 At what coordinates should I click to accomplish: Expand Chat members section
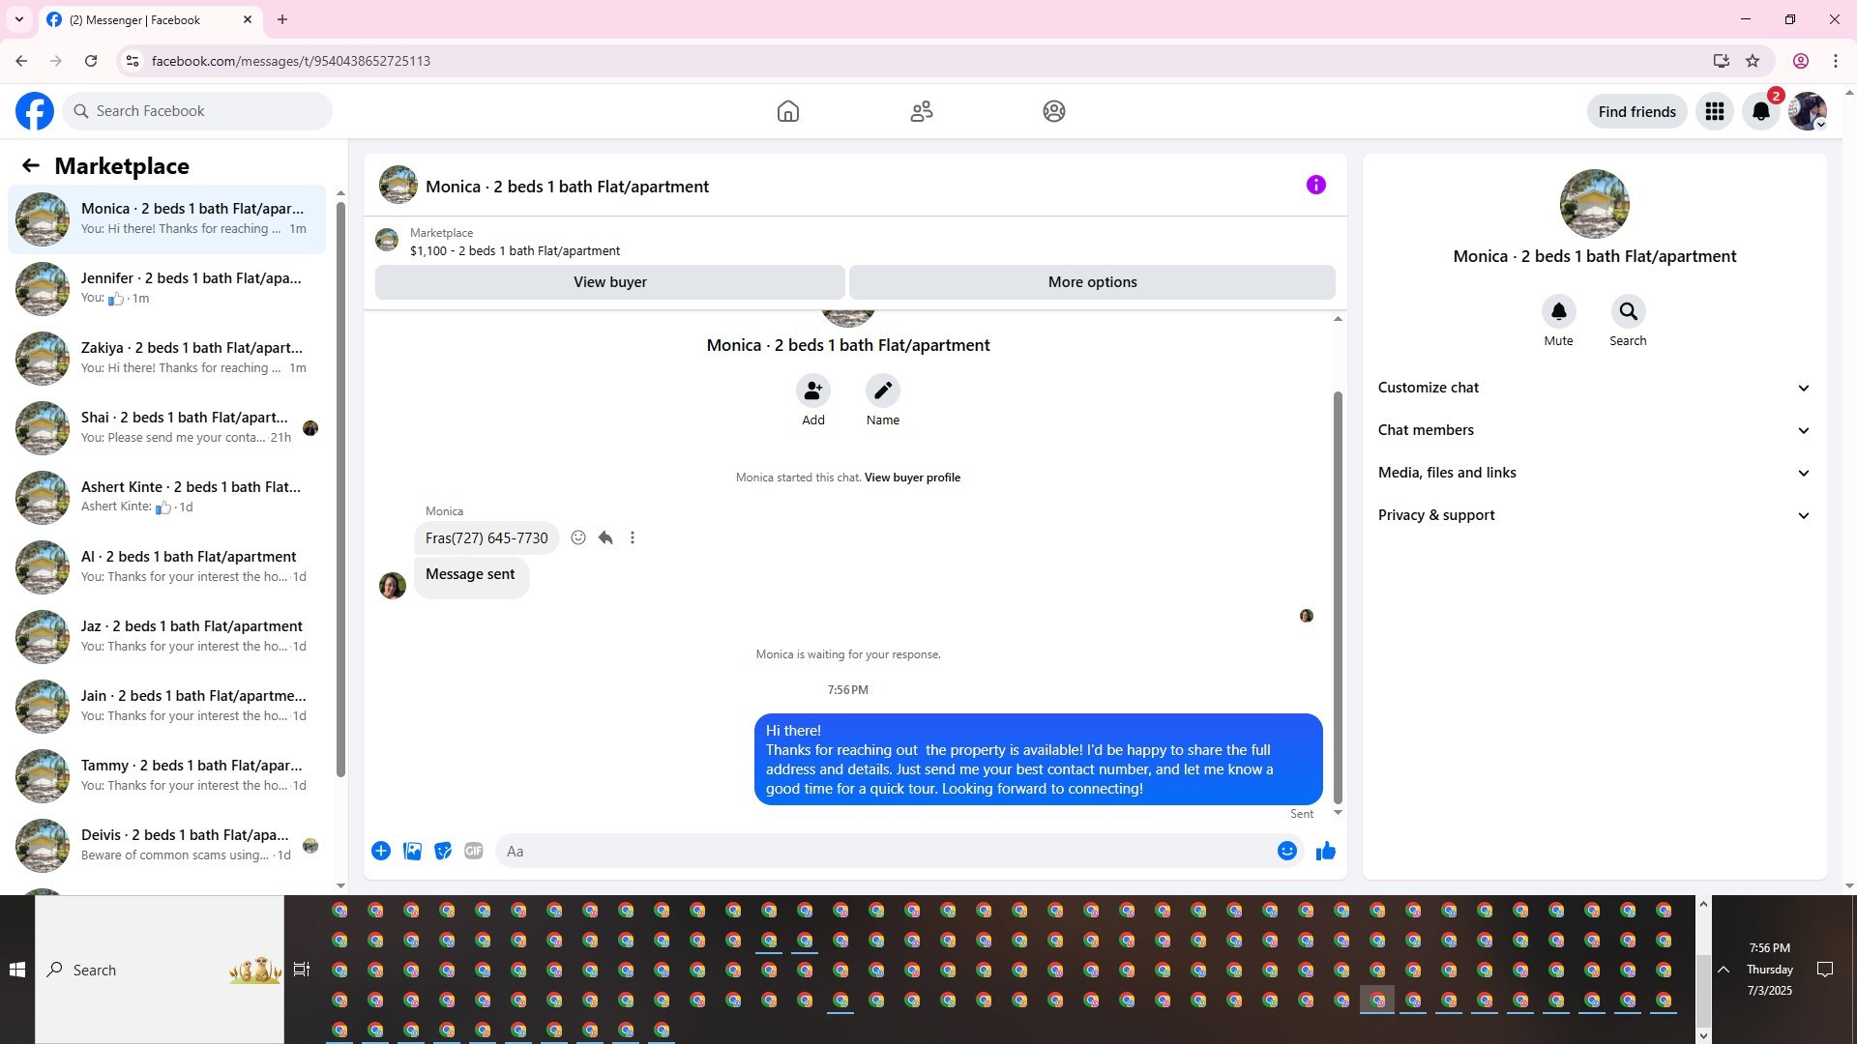pos(1594,430)
